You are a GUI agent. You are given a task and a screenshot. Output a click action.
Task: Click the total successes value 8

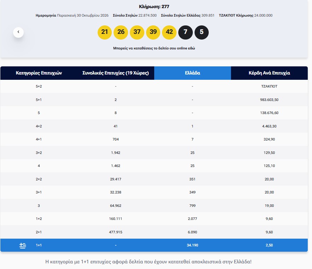(116, 113)
